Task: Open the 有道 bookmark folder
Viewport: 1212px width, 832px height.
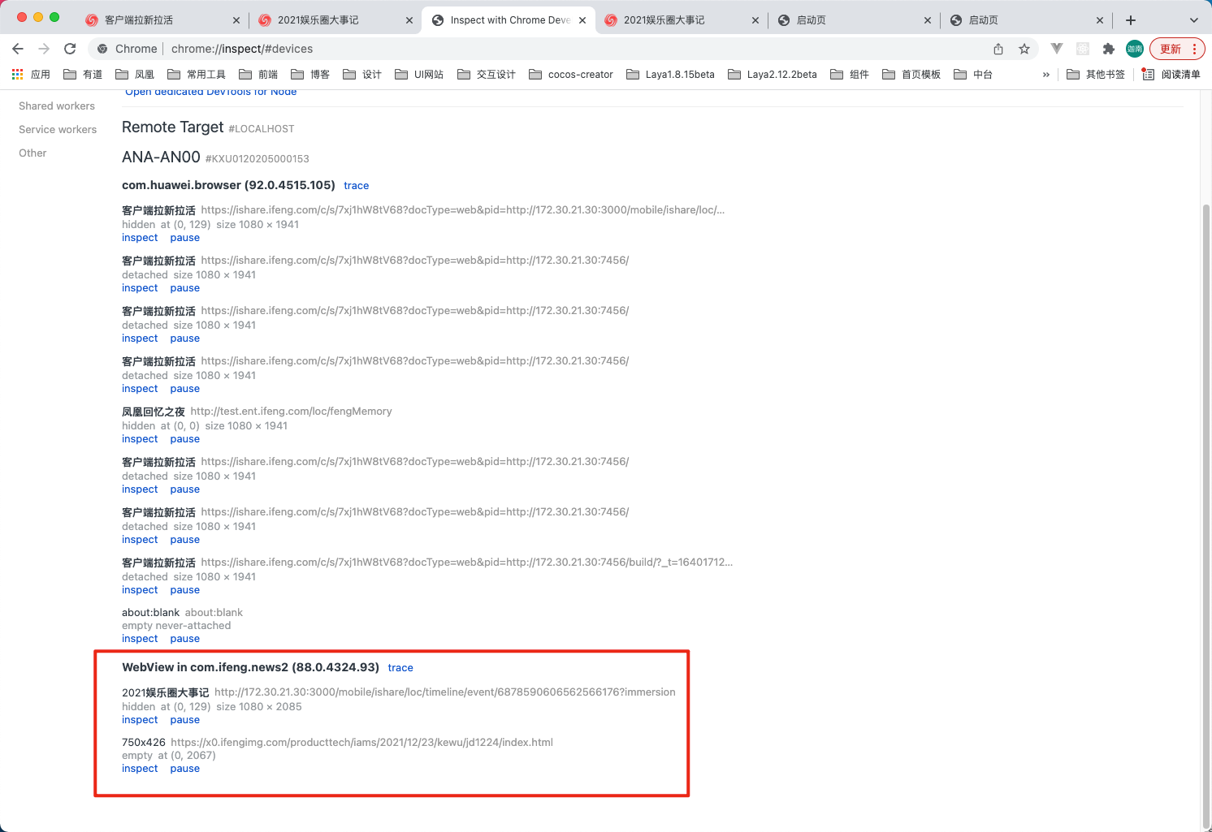Action: pos(83,74)
